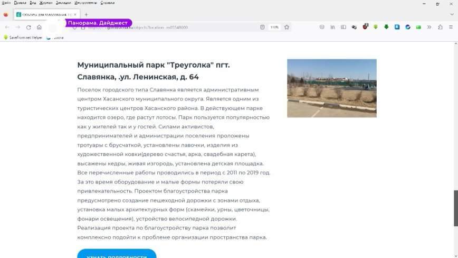458x258 pixels.
Task: Open the Library bookshelf icon
Action: point(333,27)
